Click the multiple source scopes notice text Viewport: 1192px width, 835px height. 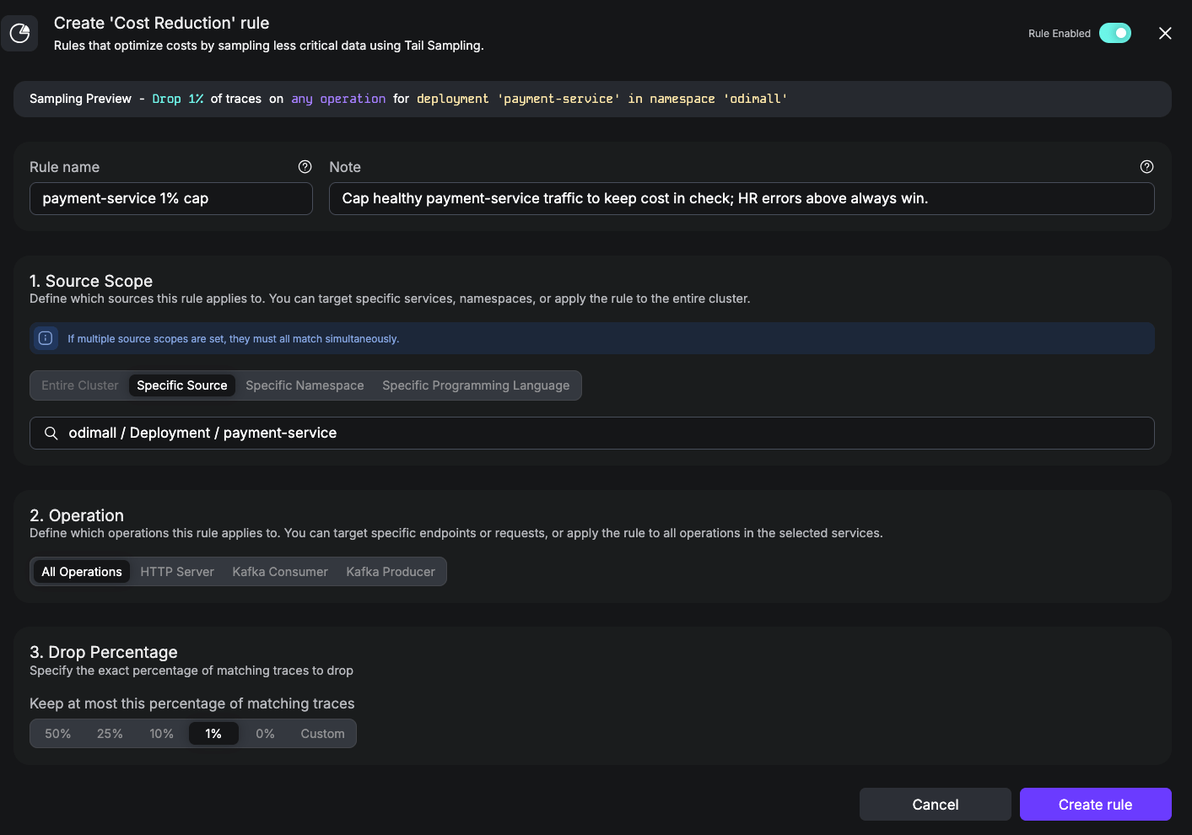234,339
